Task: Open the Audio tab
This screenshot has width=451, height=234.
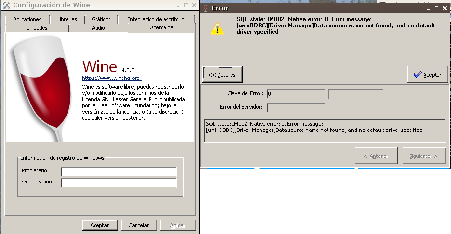Action: (98, 28)
